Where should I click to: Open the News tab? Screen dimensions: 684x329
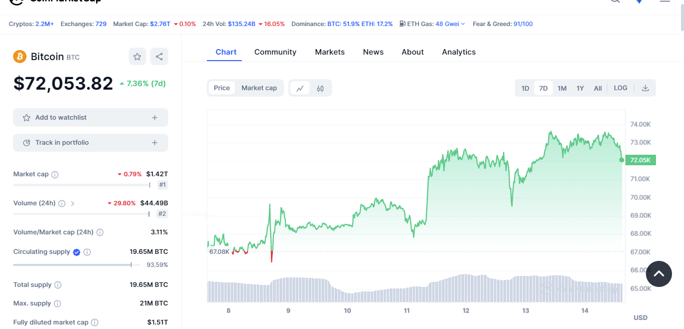(x=374, y=52)
